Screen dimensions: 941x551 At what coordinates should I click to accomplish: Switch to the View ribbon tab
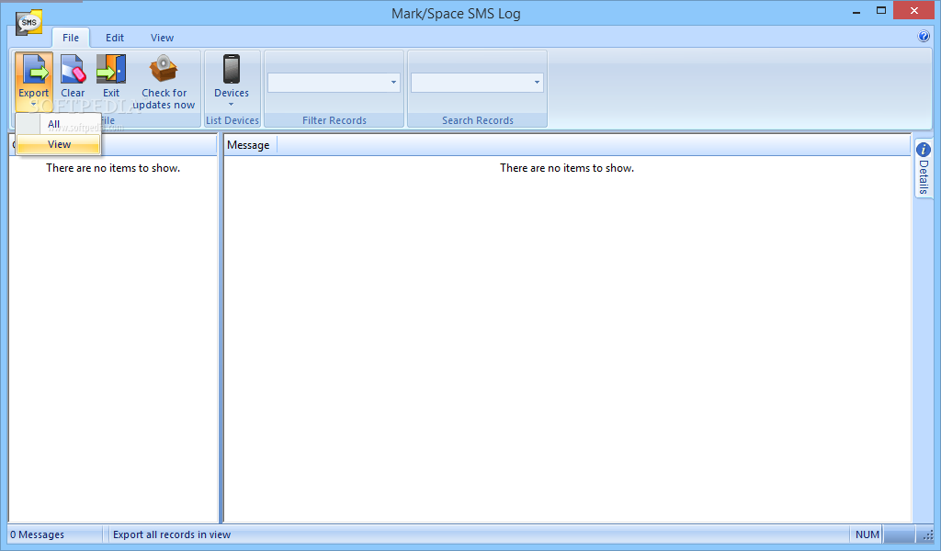point(162,38)
